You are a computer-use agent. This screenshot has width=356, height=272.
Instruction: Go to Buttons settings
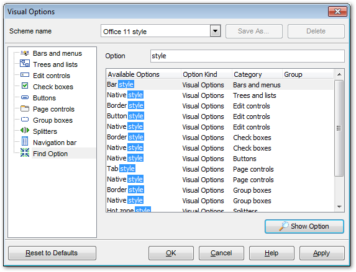tap(44, 98)
